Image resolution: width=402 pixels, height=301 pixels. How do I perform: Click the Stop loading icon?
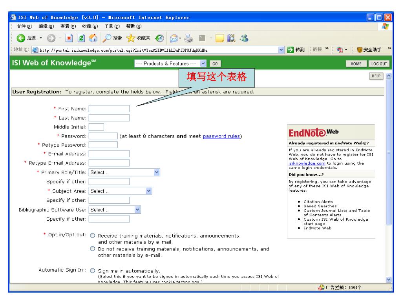point(69,38)
